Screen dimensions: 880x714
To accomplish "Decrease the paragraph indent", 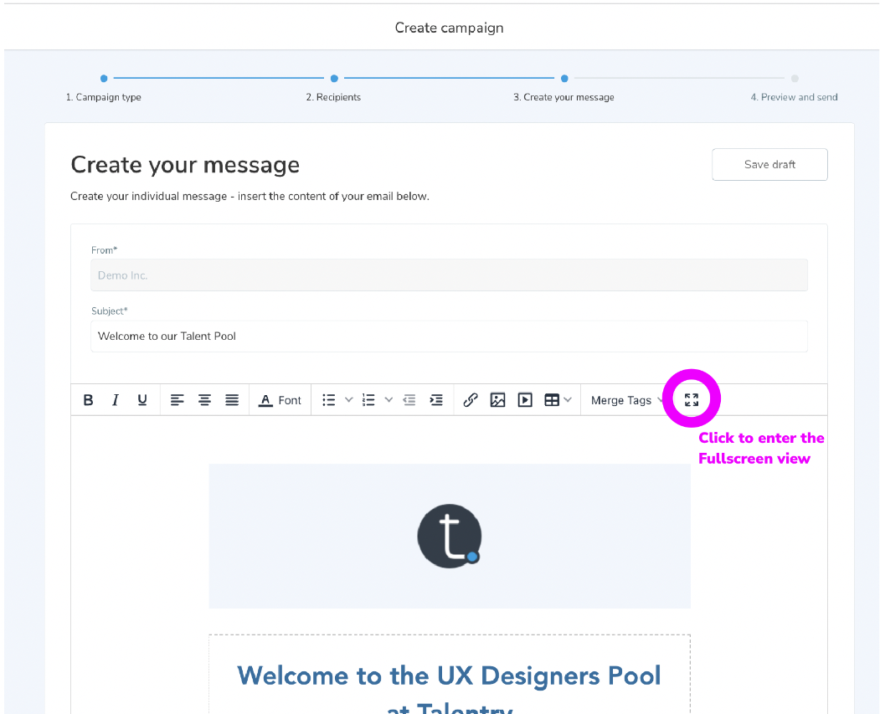I will tap(409, 400).
